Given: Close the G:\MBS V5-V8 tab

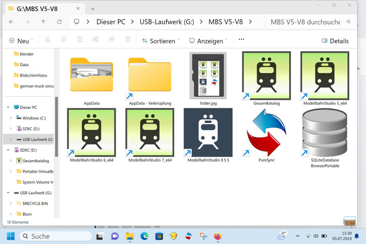Looking at the screenshot, I should 78,9.
